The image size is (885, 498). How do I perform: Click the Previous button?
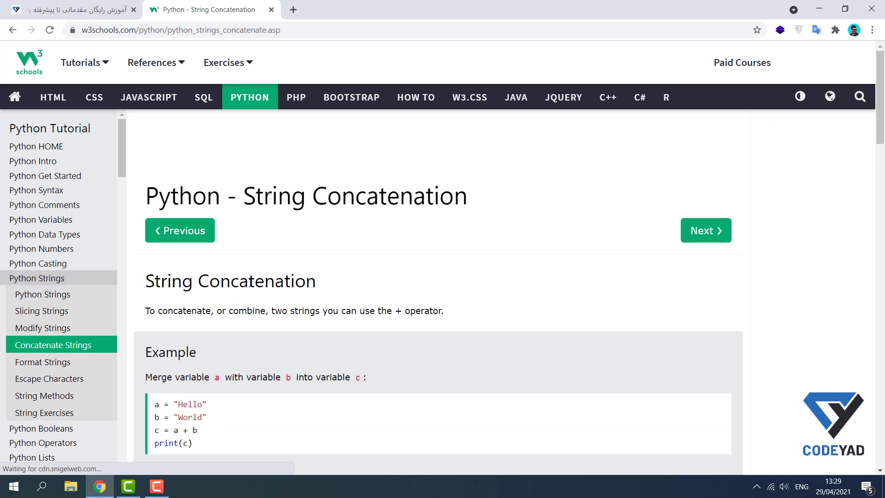pos(180,231)
